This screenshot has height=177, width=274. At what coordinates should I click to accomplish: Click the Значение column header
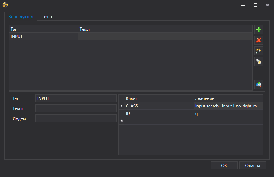228,98
